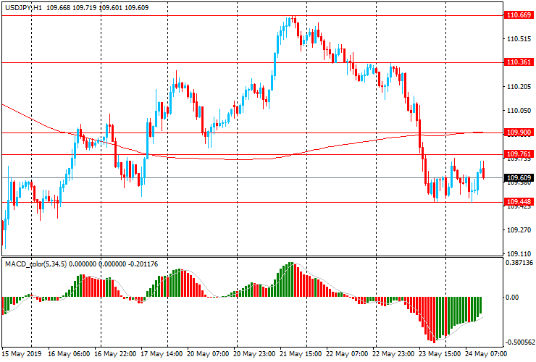Click the 21 May 15:00 time label
The width and height of the screenshot is (536, 362).
pos(301,354)
